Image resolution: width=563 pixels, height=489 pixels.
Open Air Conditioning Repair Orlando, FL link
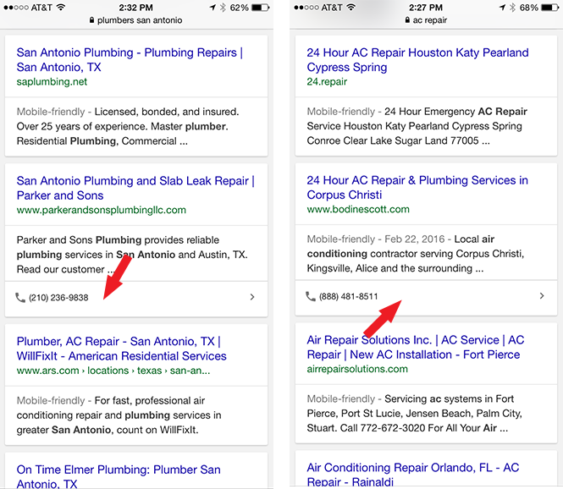tap(413, 475)
